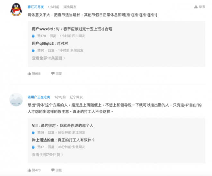Click speech bubble 回复 under 该用户正在吃肉's comment
The image size is (212, 176).
57,170
